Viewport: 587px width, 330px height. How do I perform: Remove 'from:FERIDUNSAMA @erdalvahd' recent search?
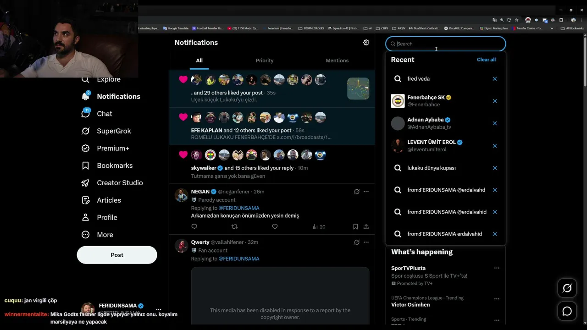495,190
